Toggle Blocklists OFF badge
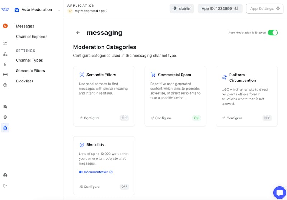Screen dimensions: 287x200 click(124, 187)
